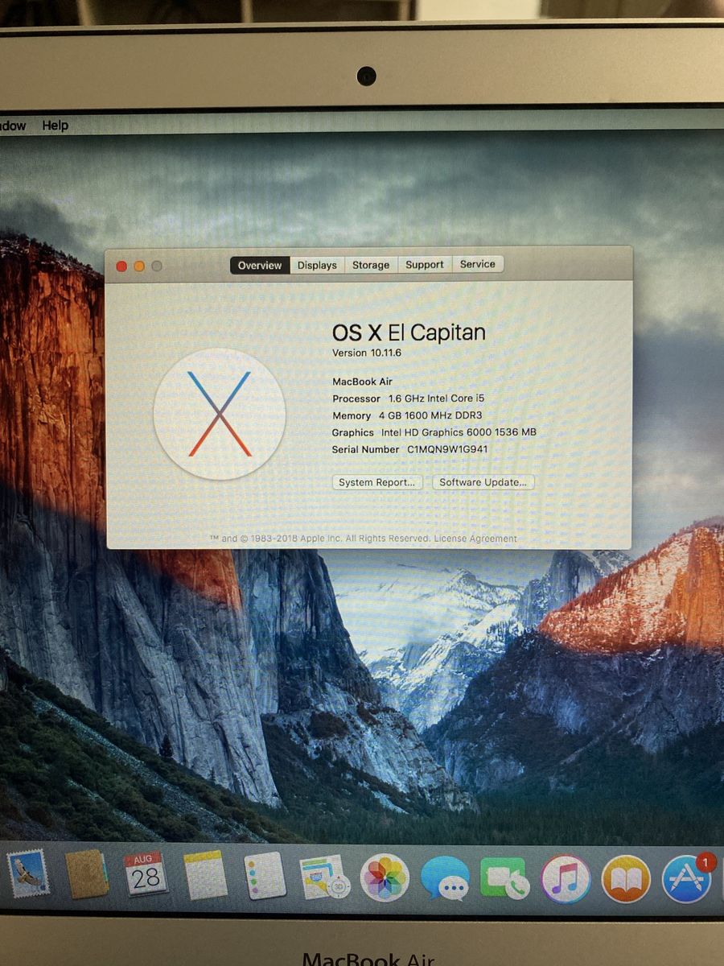Open the Help menu

[x=56, y=126]
